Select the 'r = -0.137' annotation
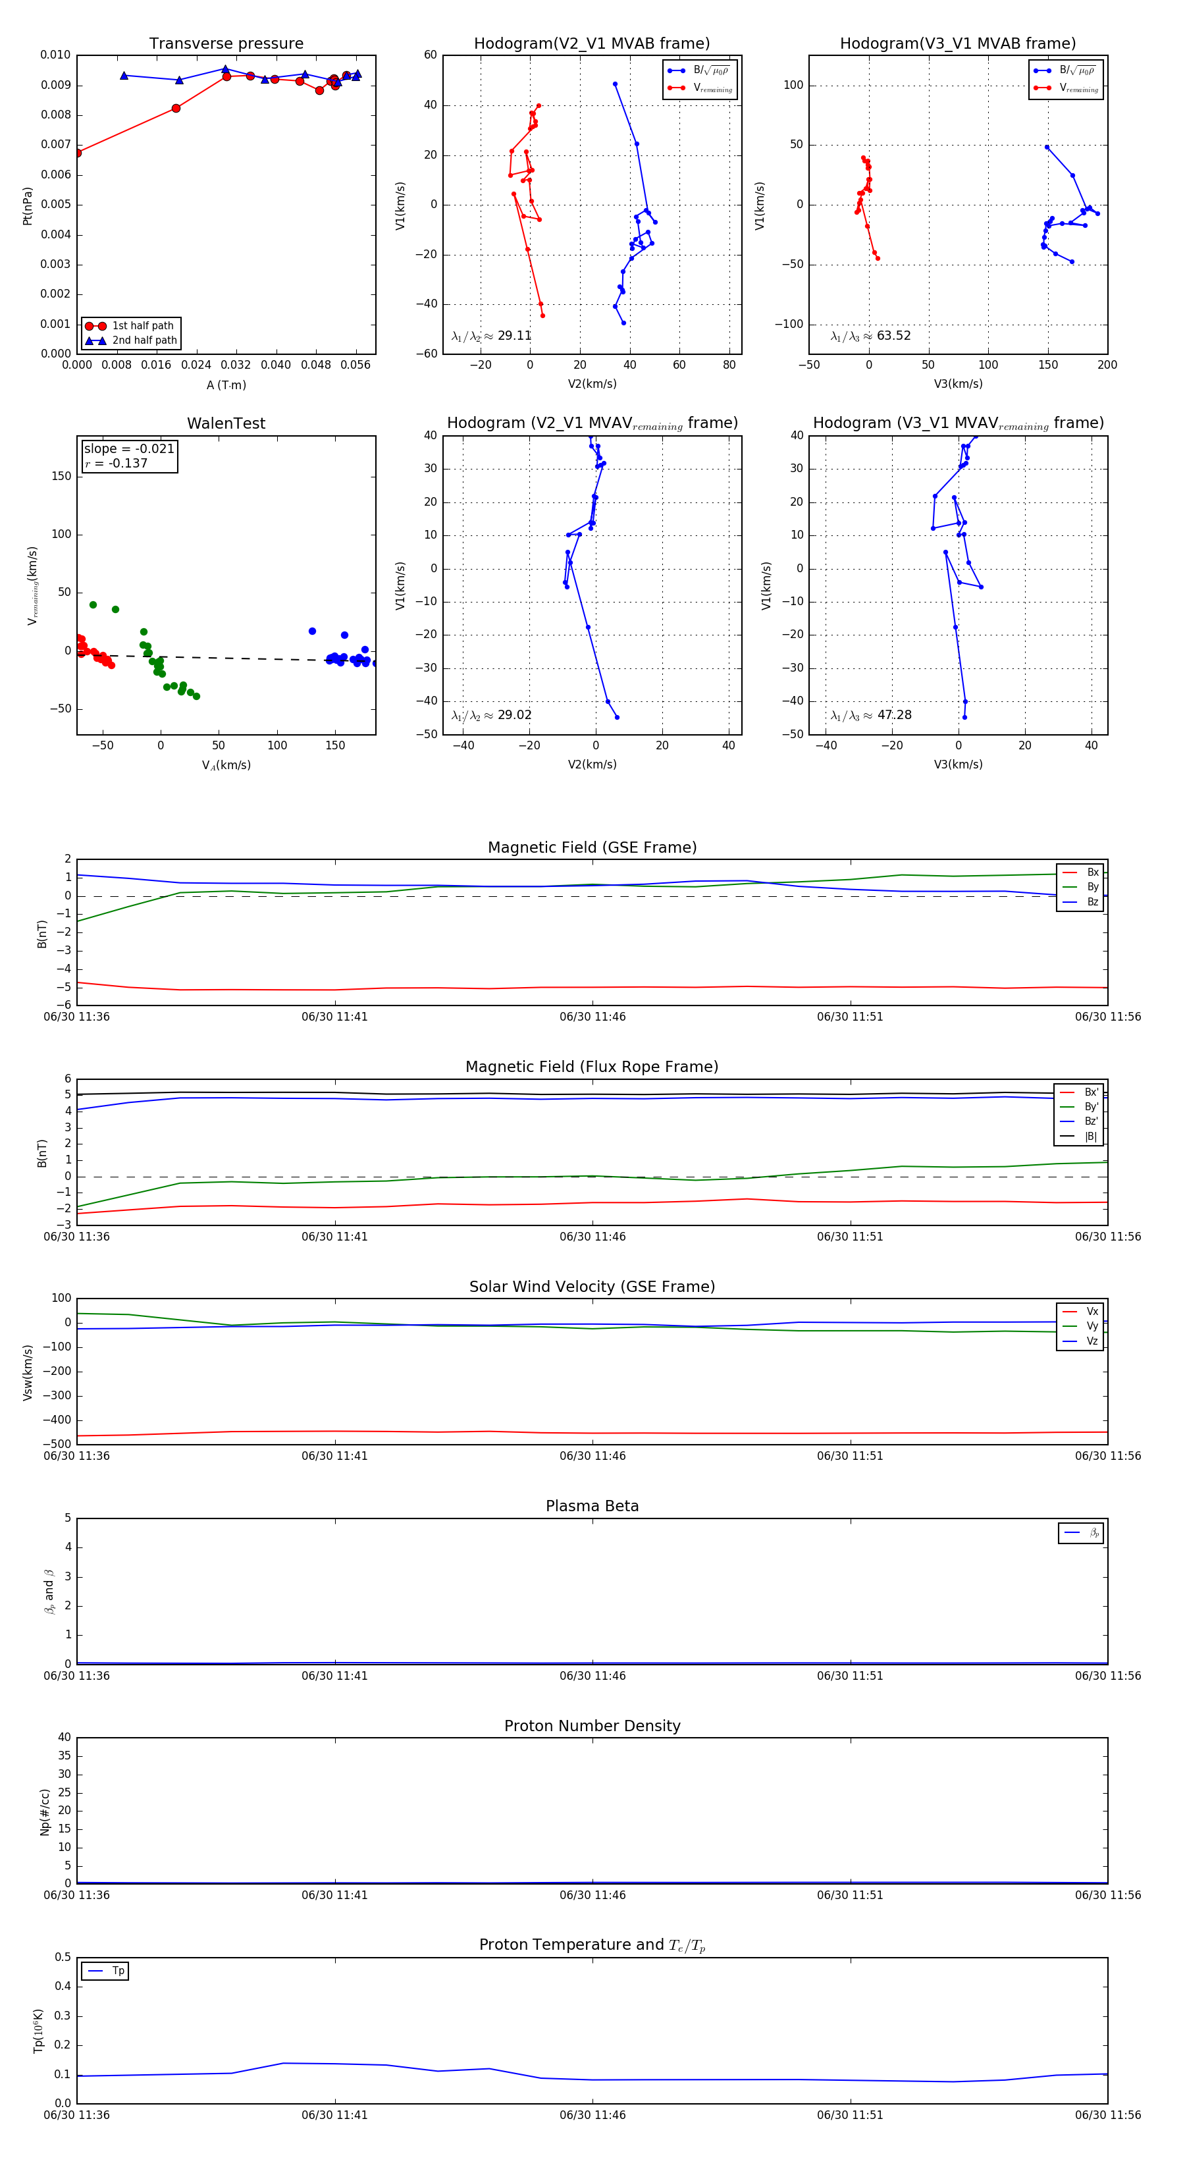Viewport: 1185px width, 2173px height. coord(117,463)
